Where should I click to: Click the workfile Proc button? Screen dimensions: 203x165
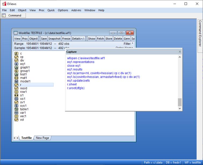[25, 39]
